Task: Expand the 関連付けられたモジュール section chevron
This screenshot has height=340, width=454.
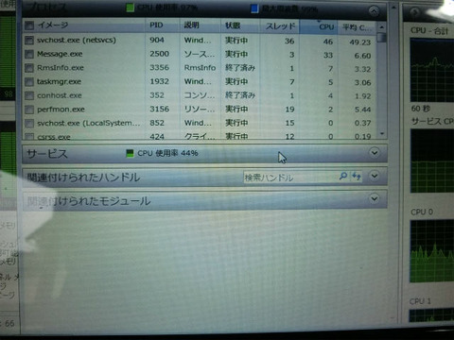Action: (375, 198)
